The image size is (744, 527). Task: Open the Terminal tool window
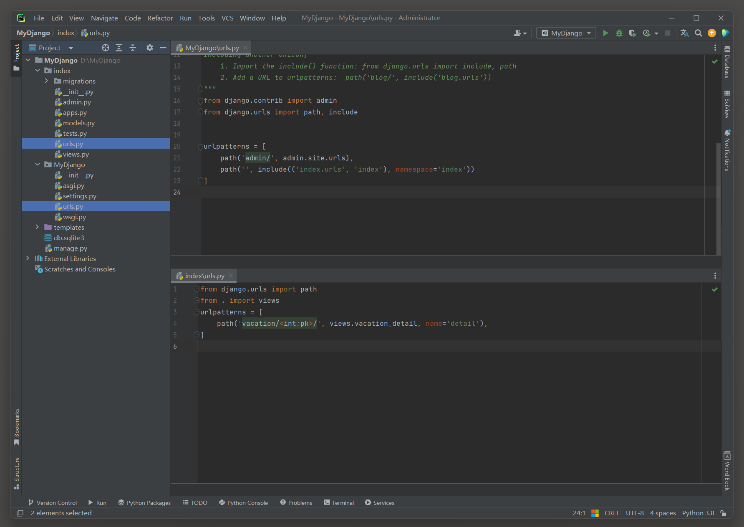pos(339,503)
